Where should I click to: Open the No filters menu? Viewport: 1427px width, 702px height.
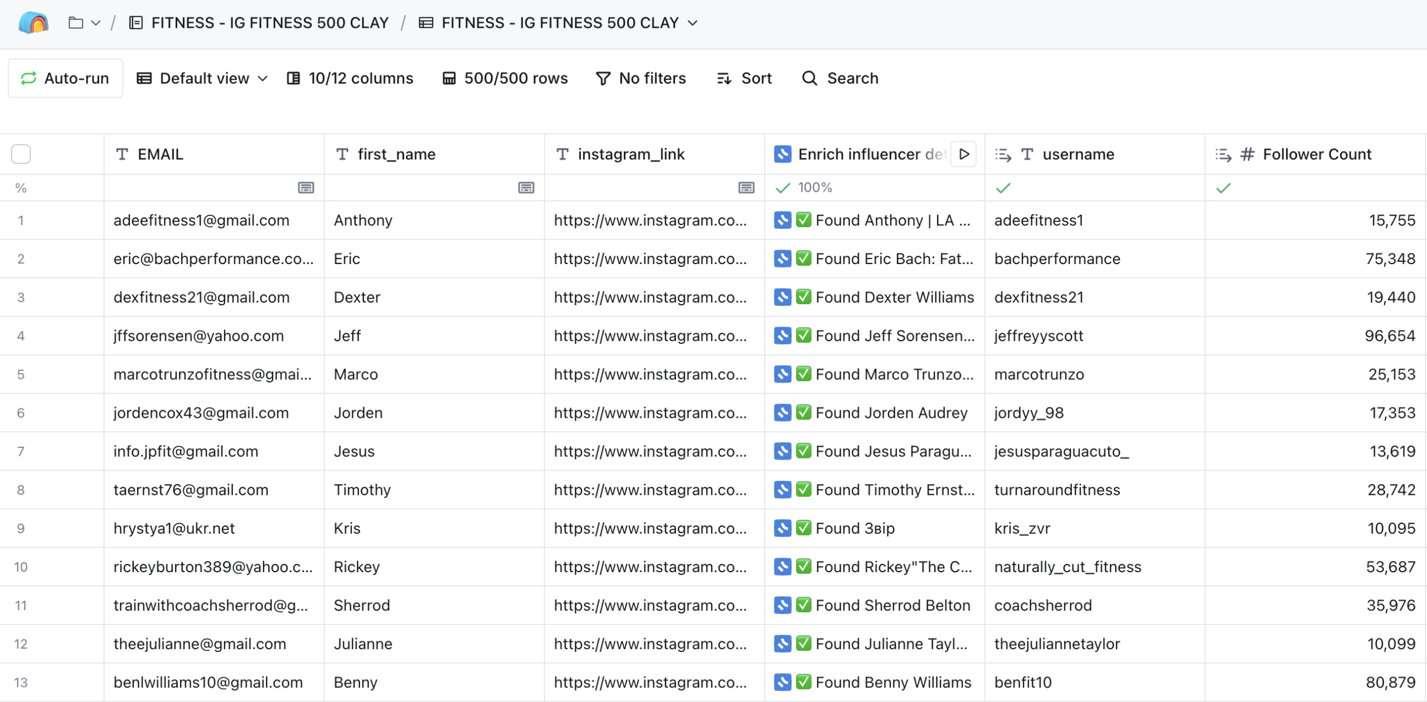pyautogui.click(x=641, y=78)
